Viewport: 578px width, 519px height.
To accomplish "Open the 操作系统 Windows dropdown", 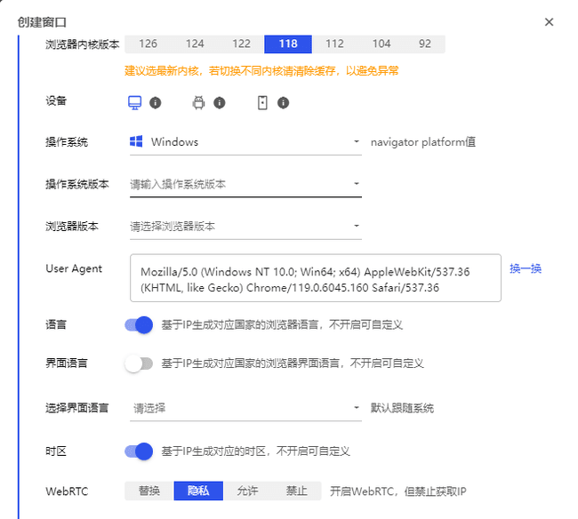I will pos(245,142).
